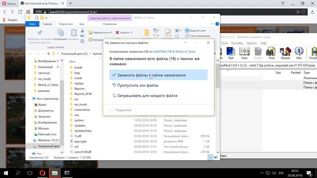The image size is (317, 178).
Task: Select 'concrt140.dll' file
Action: point(83,152)
